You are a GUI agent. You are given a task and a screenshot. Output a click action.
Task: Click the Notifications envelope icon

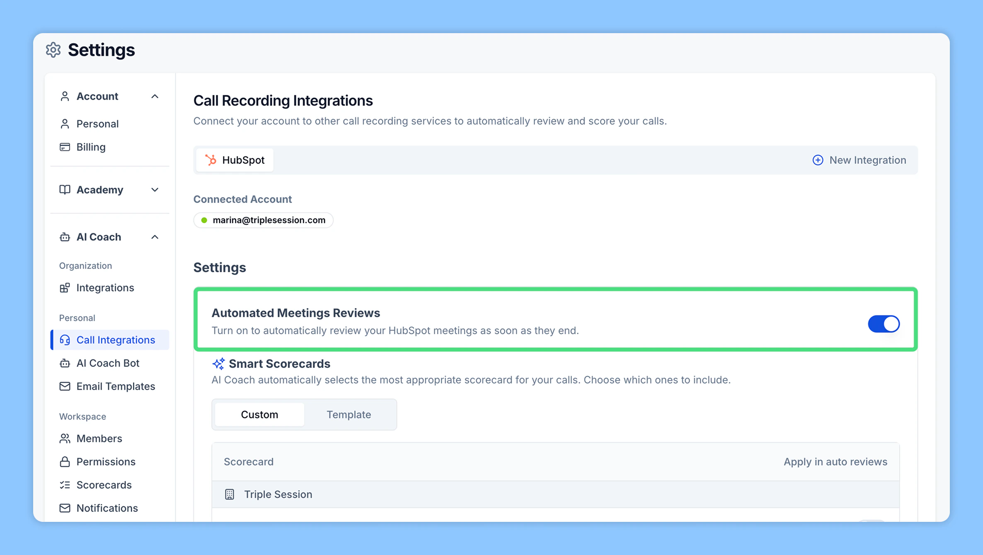point(65,508)
